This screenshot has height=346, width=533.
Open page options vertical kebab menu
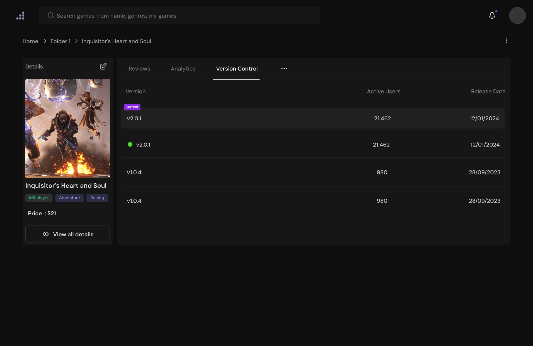point(506,41)
